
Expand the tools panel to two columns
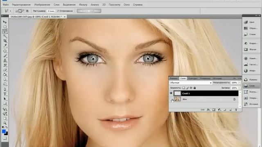click(2, 16)
